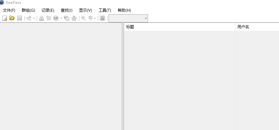Click the copy URL toolbar icon
The width and height of the screenshot is (279, 130).
[67, 18]
